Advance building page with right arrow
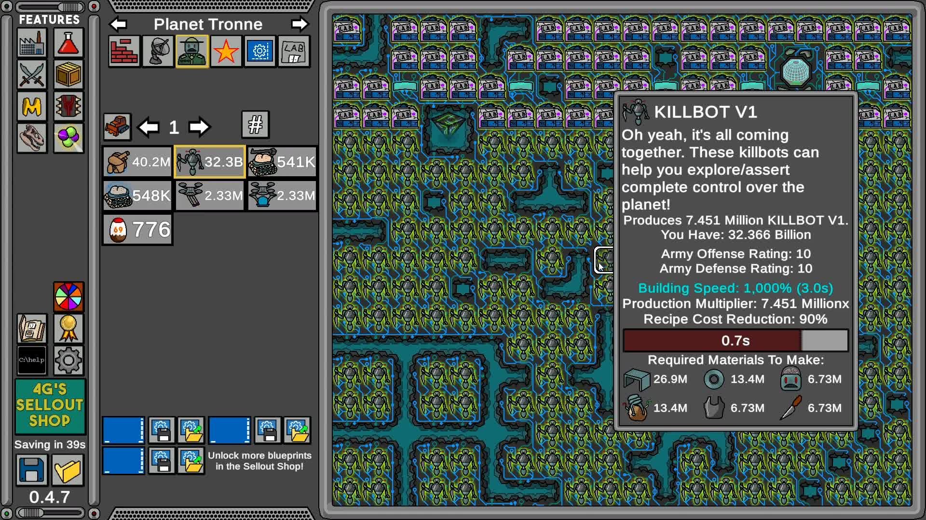The width and height of the screenshot is (926, 520). click(199, 127)
